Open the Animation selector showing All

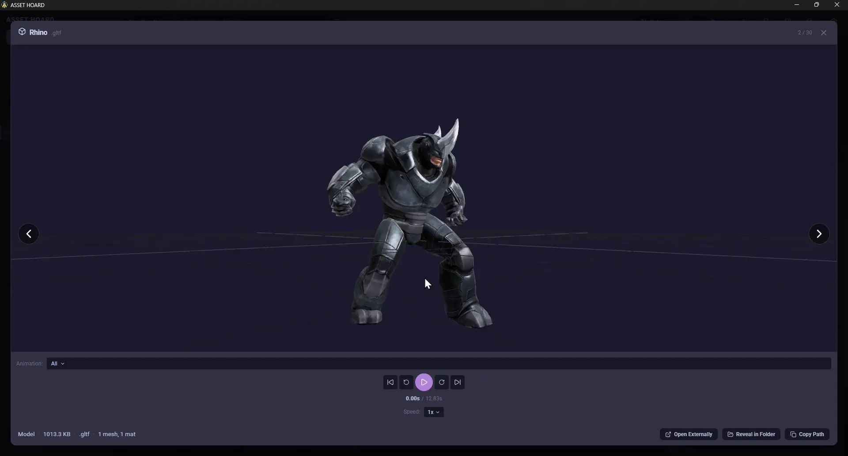tap(57, 363)
